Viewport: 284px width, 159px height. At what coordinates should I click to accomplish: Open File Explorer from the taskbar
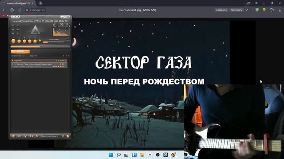click(x=142, y=155)
